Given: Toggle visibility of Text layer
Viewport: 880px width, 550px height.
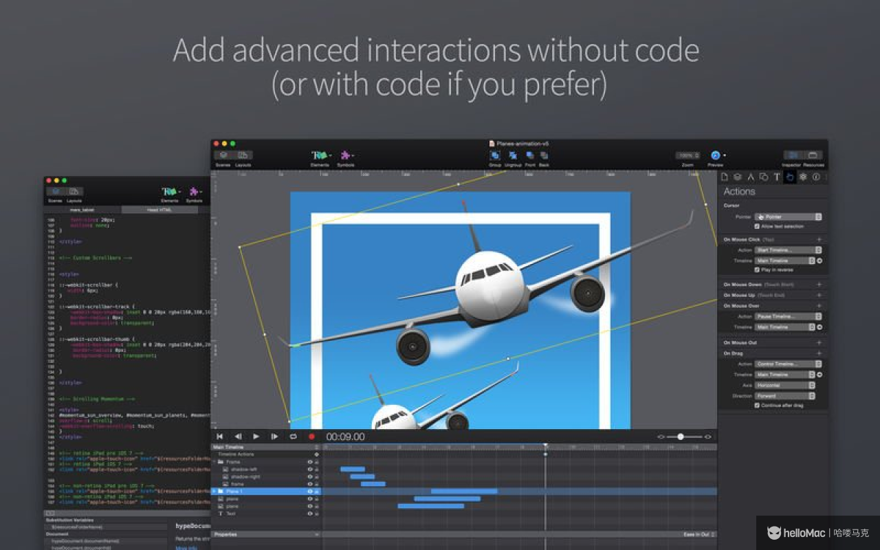Looking at the screenshot, I should (310, 514).
